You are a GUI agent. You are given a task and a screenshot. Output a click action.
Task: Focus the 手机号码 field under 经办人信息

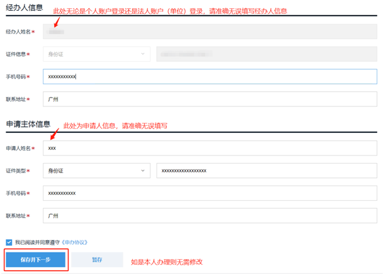(x=210, y=77)
